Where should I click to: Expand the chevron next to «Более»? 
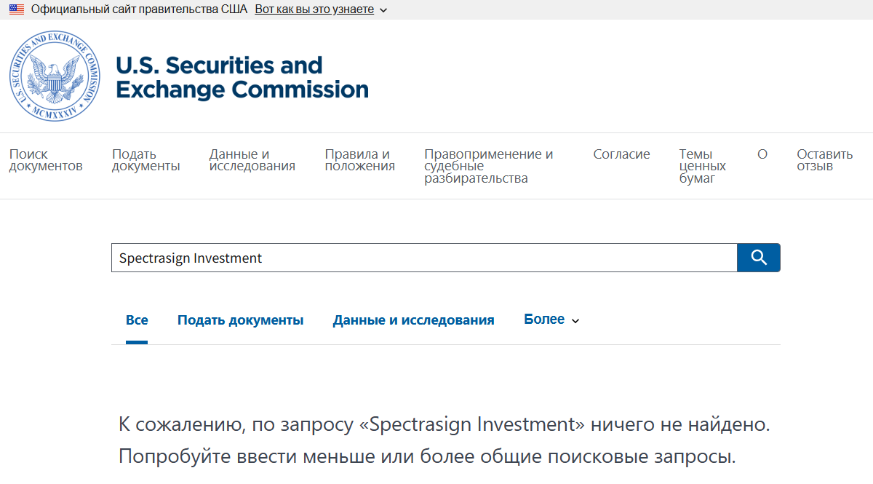575,320
